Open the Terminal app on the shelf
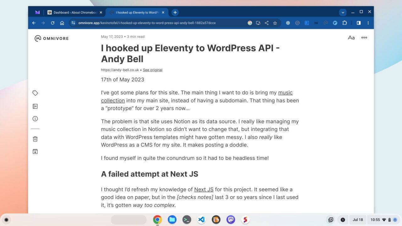This screenshot has width=402, height=226. [x=187, y=220]
